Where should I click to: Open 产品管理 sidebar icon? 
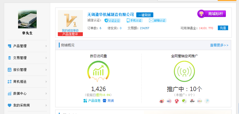click(x=10, y=46)
